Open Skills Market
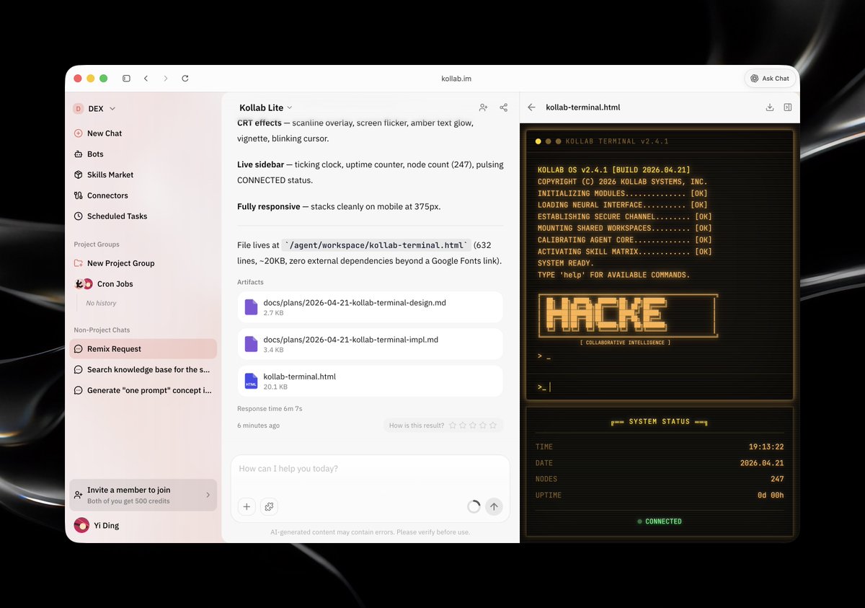Image resolution: width=865 pixels, height=608 pixels. tap(104, 175)
